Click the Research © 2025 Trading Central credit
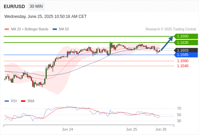This screenshot has width=199, height=135. [x=171, y=29]
